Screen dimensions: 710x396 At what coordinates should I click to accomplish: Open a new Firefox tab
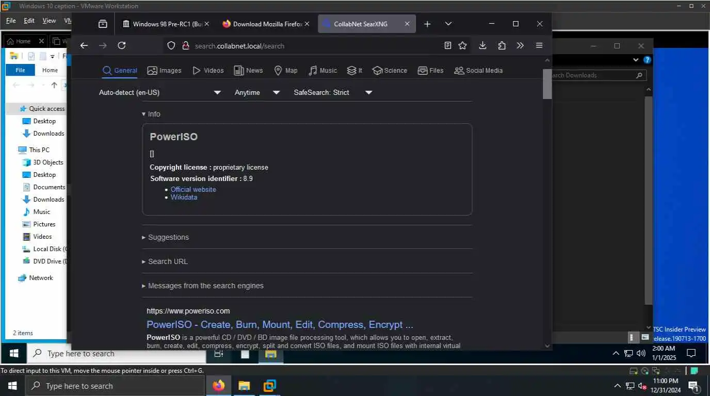(427, 24)
